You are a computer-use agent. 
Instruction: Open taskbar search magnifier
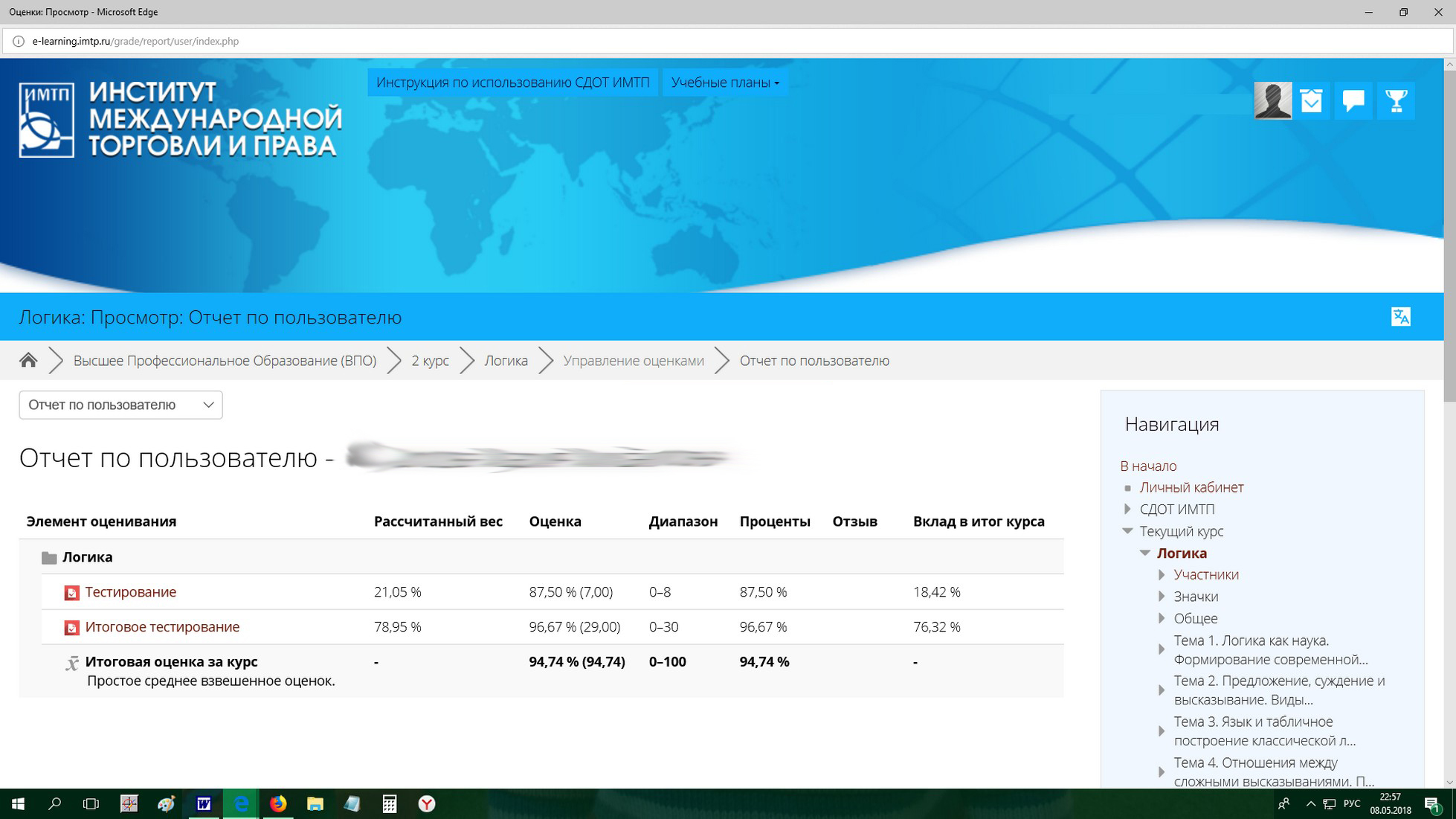tap(54, 803)
